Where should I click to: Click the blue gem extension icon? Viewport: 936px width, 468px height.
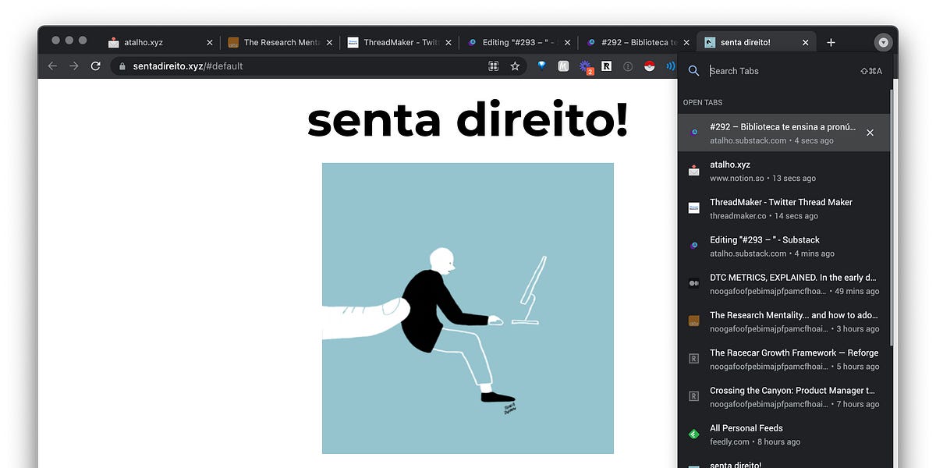click(542, 66)
